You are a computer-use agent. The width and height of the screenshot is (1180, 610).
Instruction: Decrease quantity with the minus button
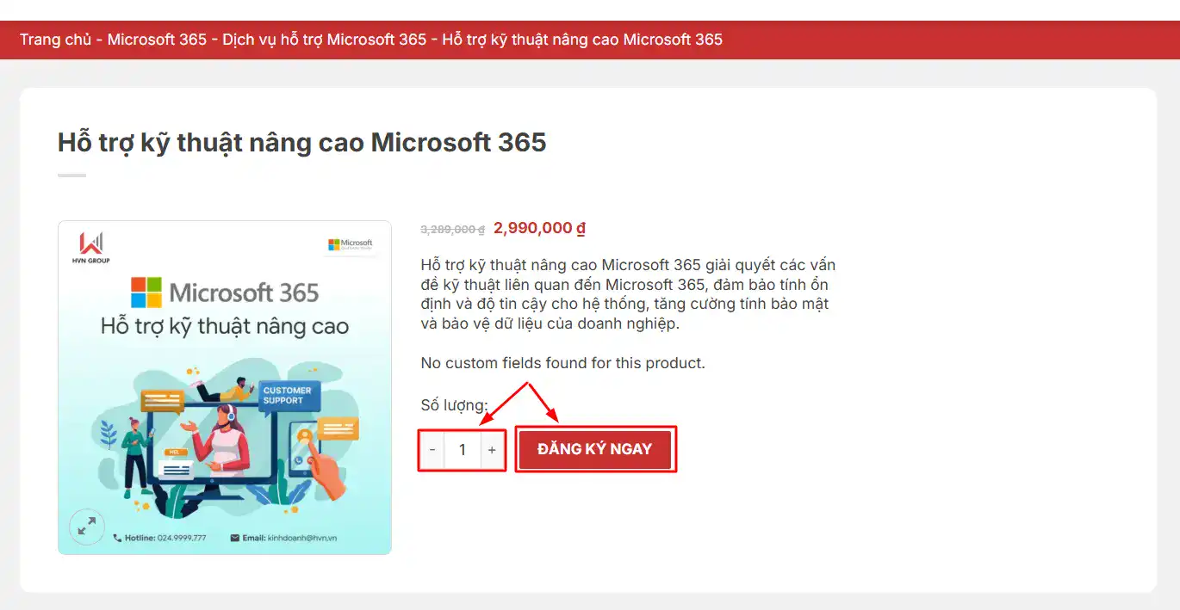point(432,449)
